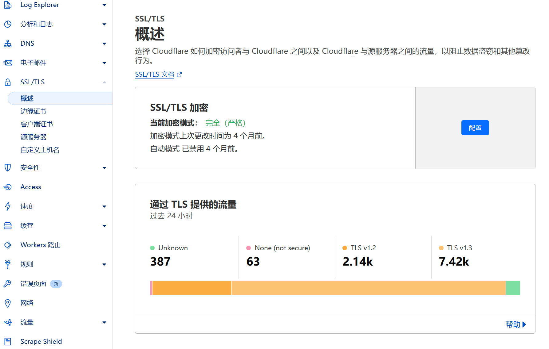Expand the 分析和日志 dropdown arrow

(x=104, y=24)
